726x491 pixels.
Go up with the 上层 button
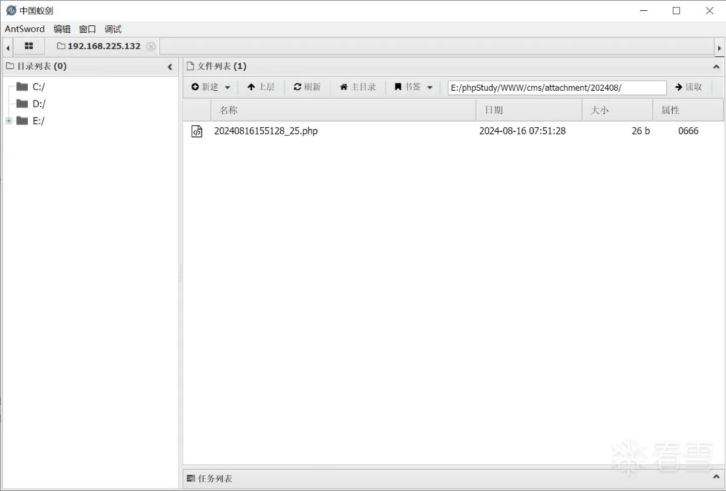click(x=261, y=87)
